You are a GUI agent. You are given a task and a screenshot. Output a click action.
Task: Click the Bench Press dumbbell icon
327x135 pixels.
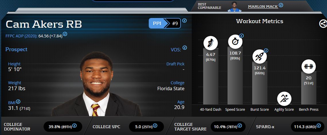(x=308, y=67)
